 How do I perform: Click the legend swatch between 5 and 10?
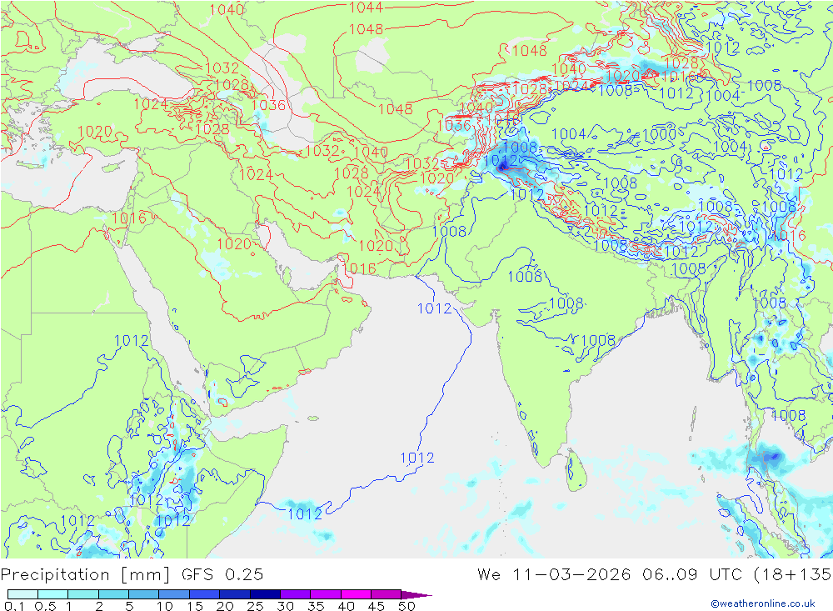(x=143, y=594)
